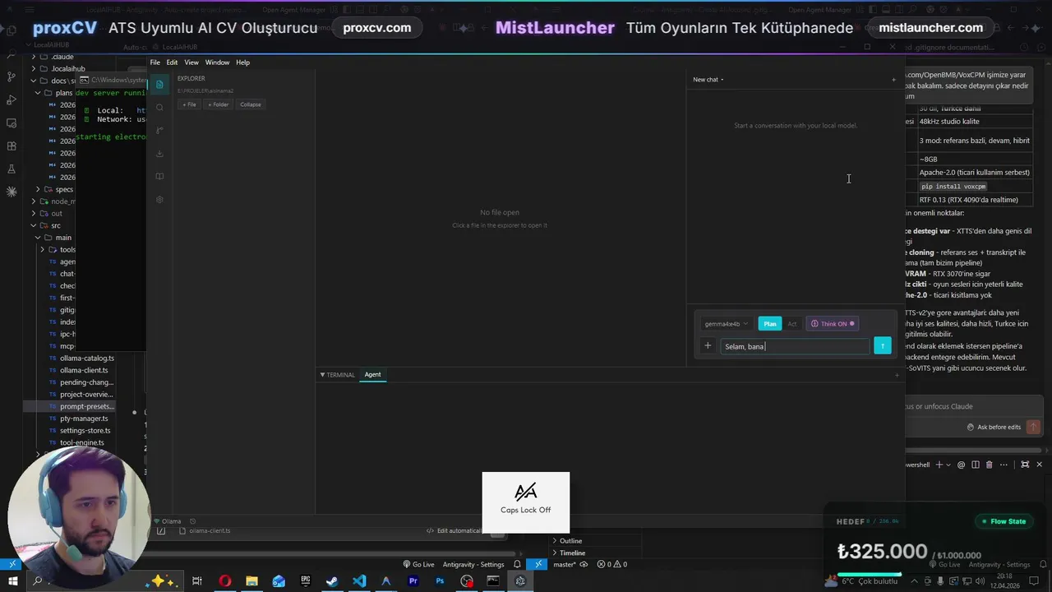Click the @ icon in powershell toolbar

click(x=962, y=465)
